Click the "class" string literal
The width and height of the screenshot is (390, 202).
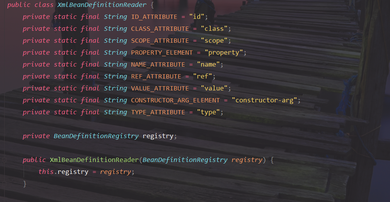click(x=214, y=29)
